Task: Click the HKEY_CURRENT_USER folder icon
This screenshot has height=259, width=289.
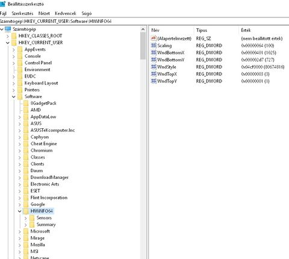Action: click(x=14, y=43)
